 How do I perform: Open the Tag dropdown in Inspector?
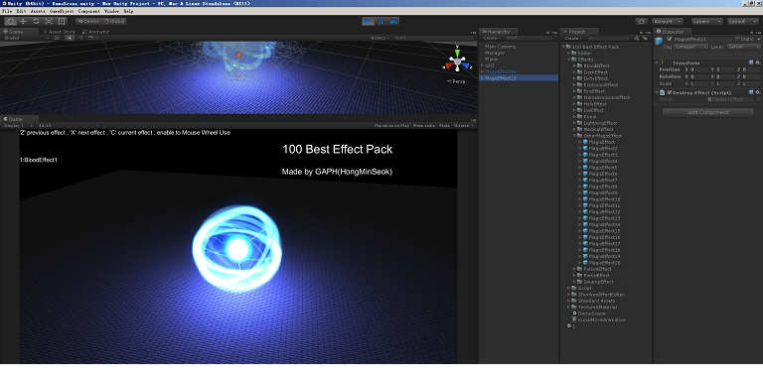[x=691, y=48]
